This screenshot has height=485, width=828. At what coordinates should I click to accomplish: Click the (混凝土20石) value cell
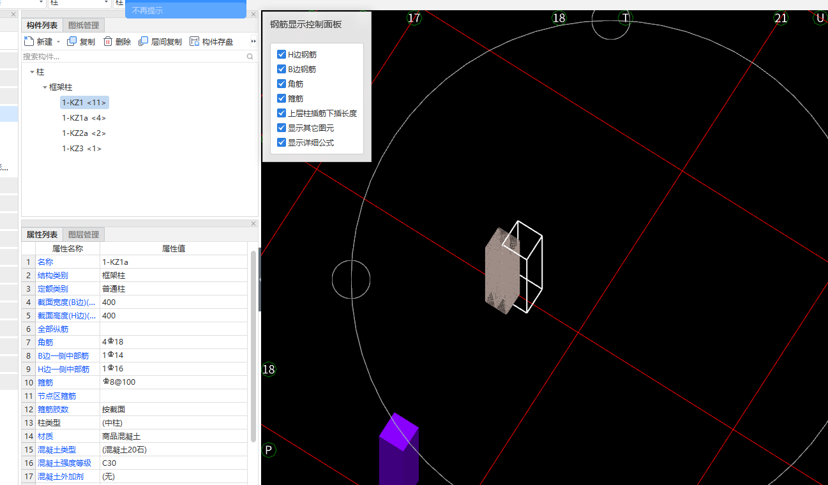tap(174, 450)
